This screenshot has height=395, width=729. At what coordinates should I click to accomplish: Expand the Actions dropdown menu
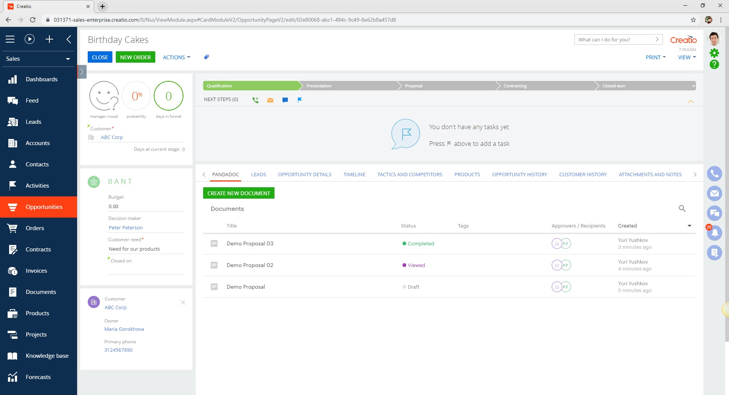pyautogui.click(x=176, y=57)
